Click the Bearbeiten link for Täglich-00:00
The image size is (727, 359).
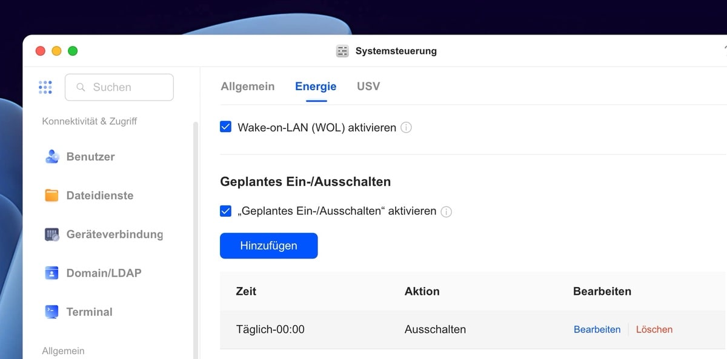pyautogui.click(x=597, y=330)
